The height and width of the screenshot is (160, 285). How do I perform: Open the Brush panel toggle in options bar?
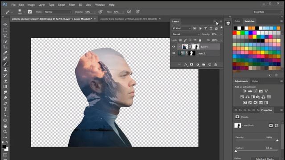tap(30, 12)
